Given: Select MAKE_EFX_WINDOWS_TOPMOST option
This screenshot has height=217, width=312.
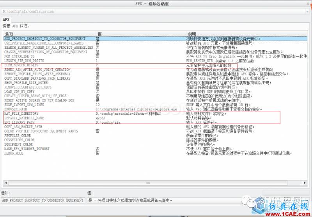Looking at the screenshot, I should click(27, 149).
